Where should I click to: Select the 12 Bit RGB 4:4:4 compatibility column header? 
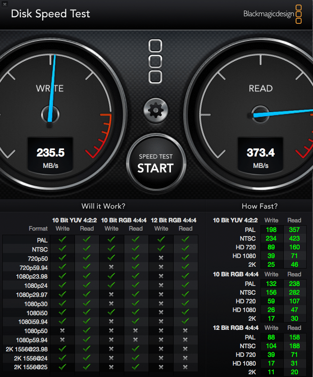click(173, 220)
